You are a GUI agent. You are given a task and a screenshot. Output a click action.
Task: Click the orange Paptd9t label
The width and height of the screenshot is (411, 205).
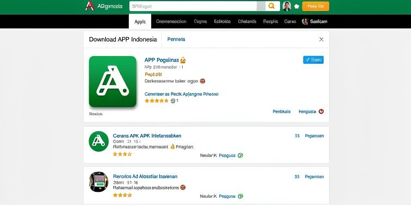153,74
